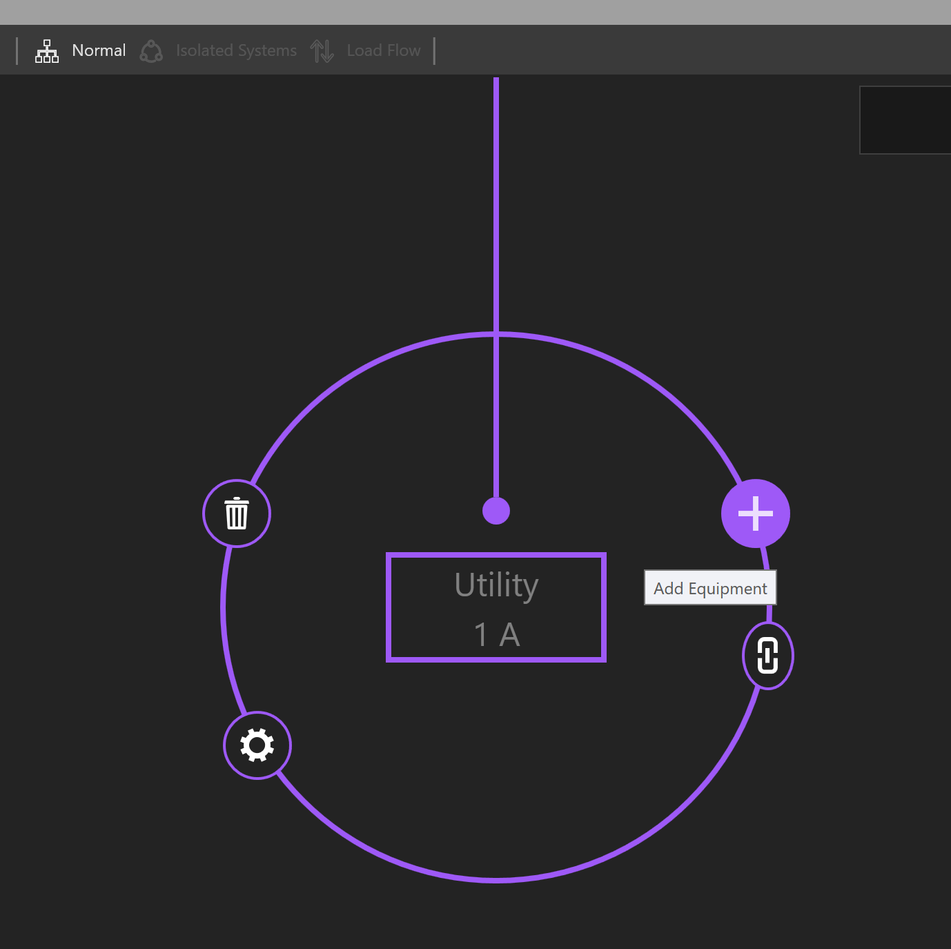Click the purple connection node dot

pos(496,511)
